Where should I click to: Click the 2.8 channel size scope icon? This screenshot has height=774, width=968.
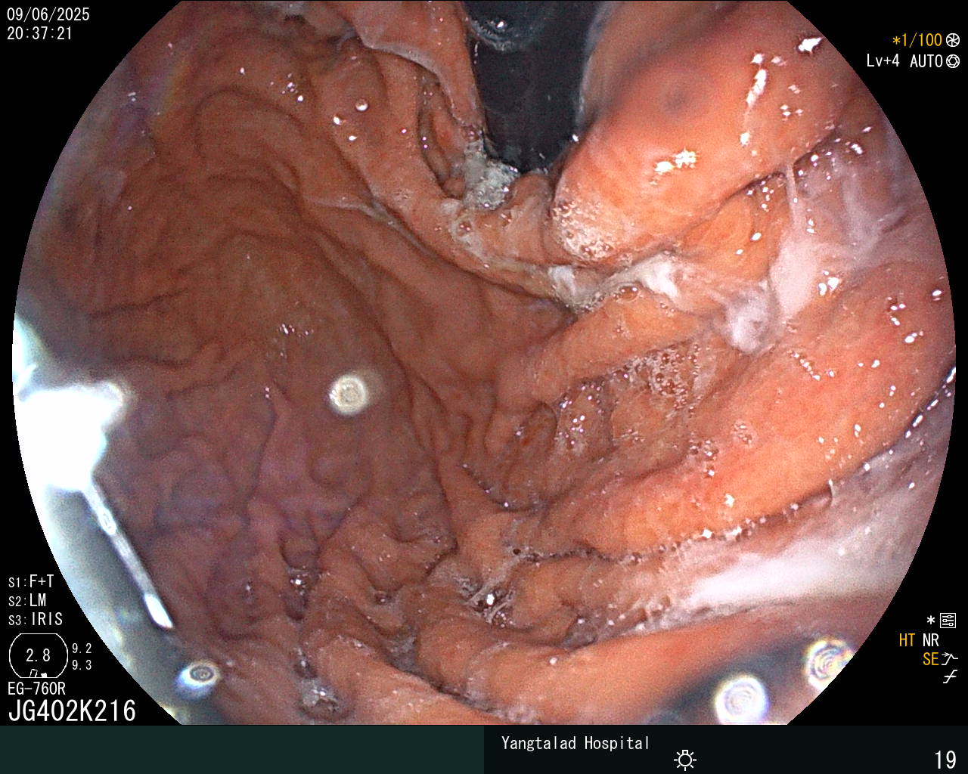coord(38,655)
